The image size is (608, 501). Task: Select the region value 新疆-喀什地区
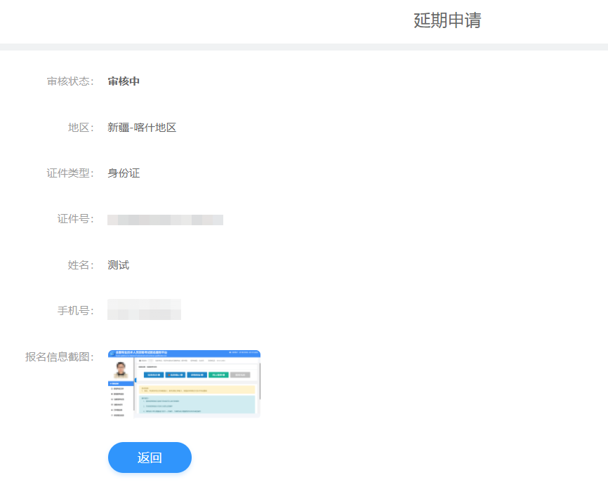(x=143, y=127)
